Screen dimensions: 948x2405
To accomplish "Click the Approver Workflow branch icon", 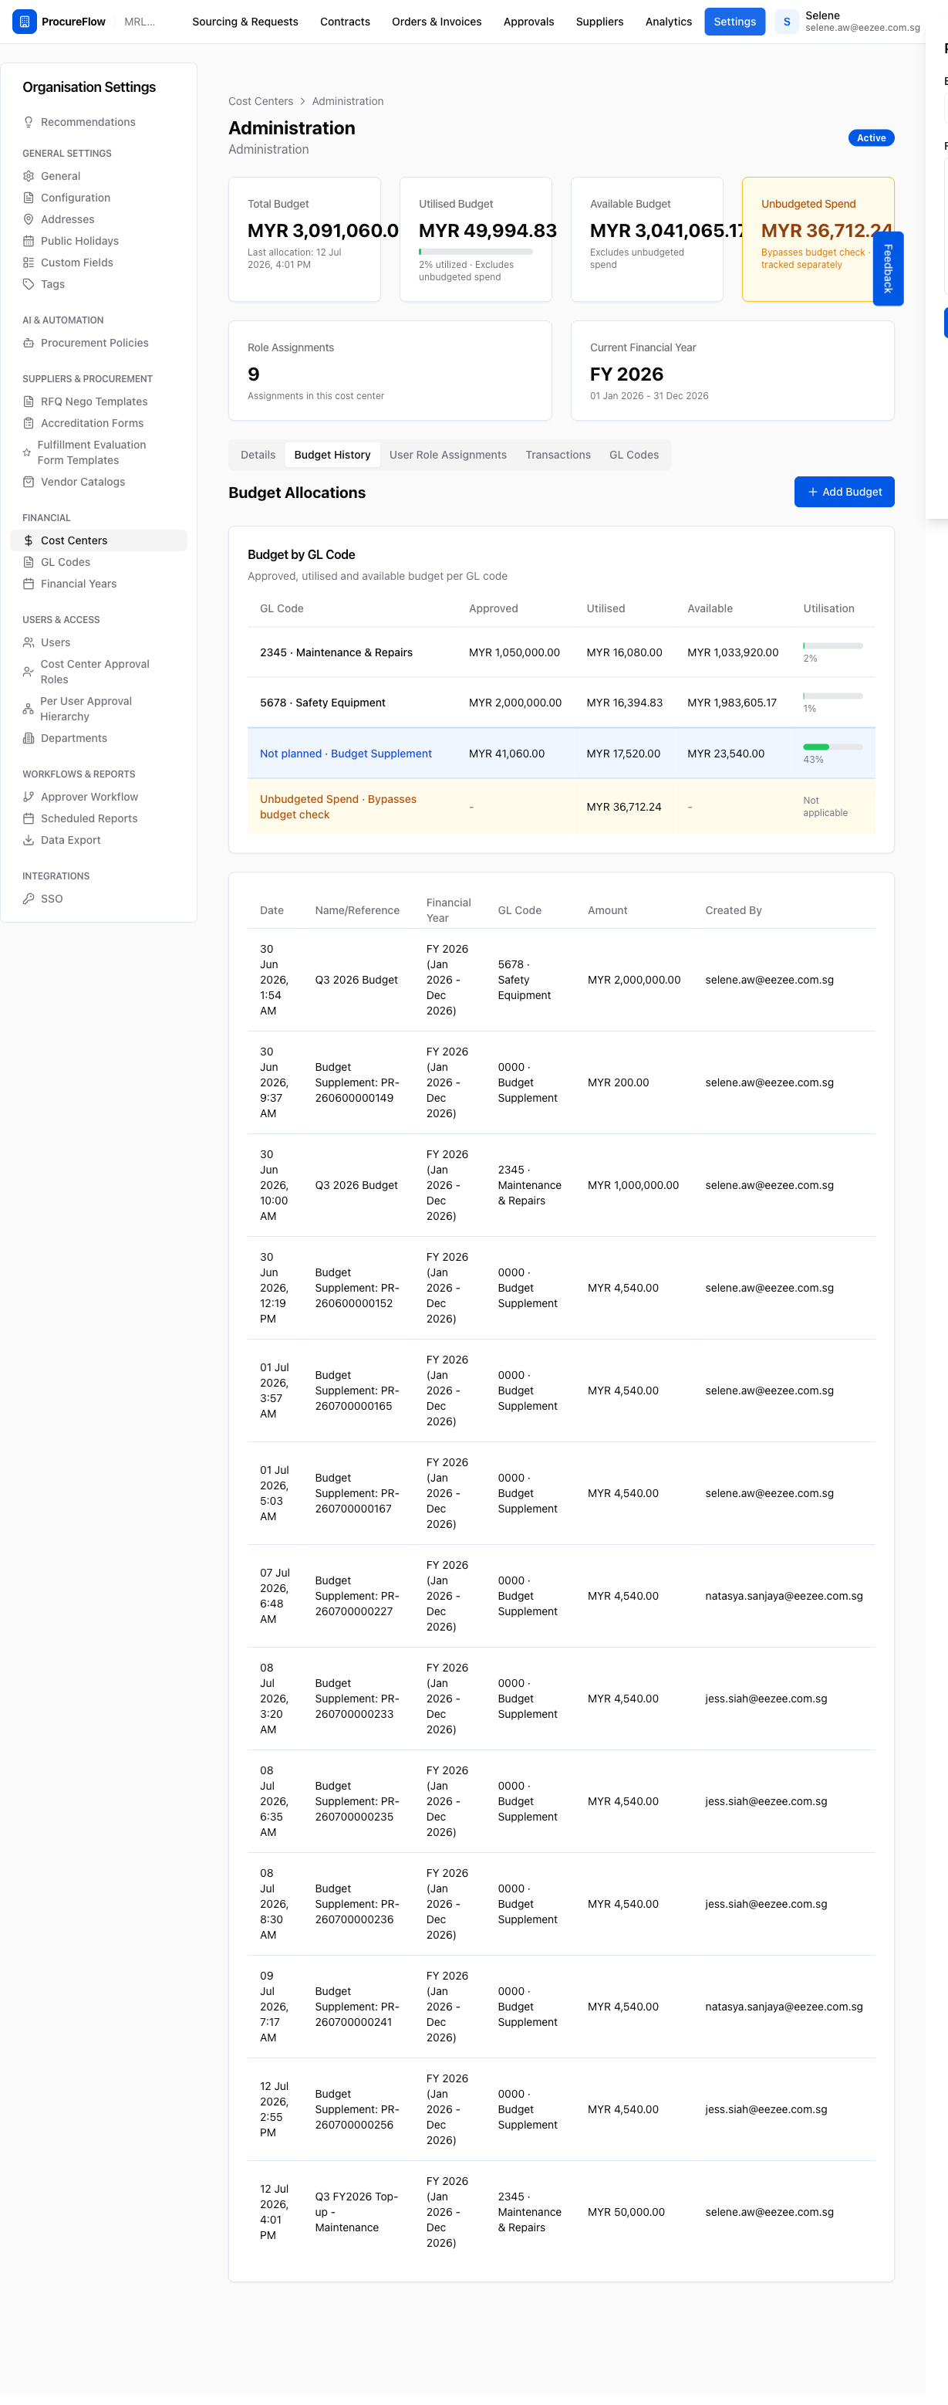I will (x=29, y=798).
